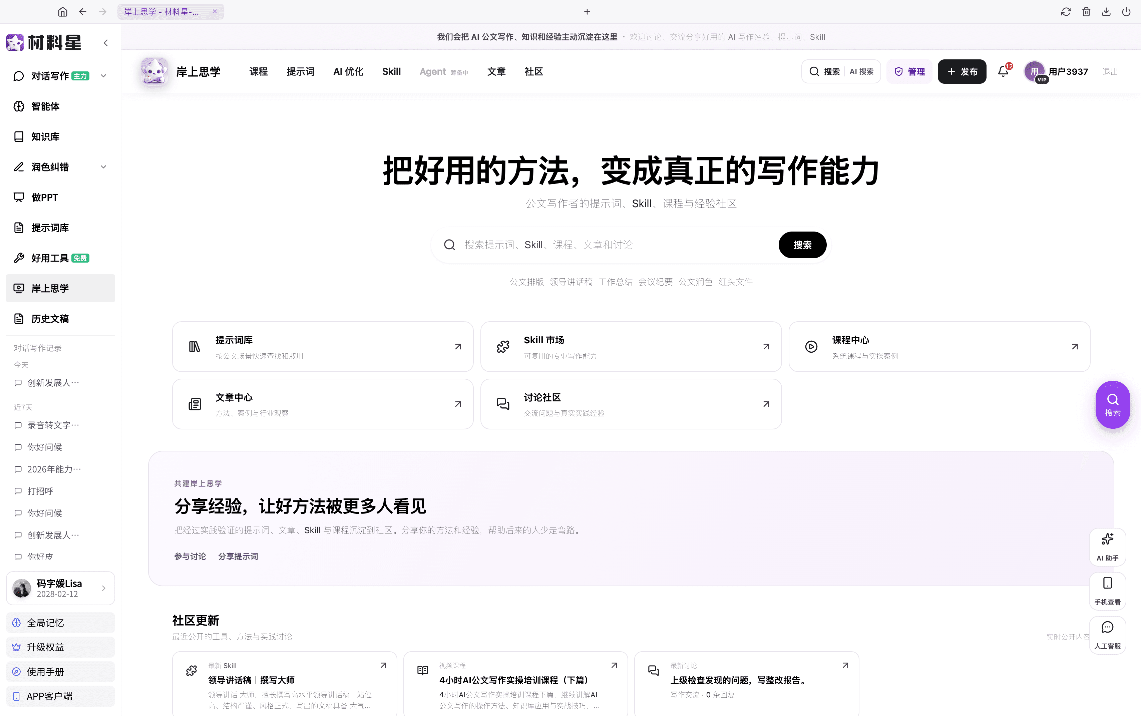
Task: Click the 管理 button
Action: pyautogui.click(x=909, y=71)
